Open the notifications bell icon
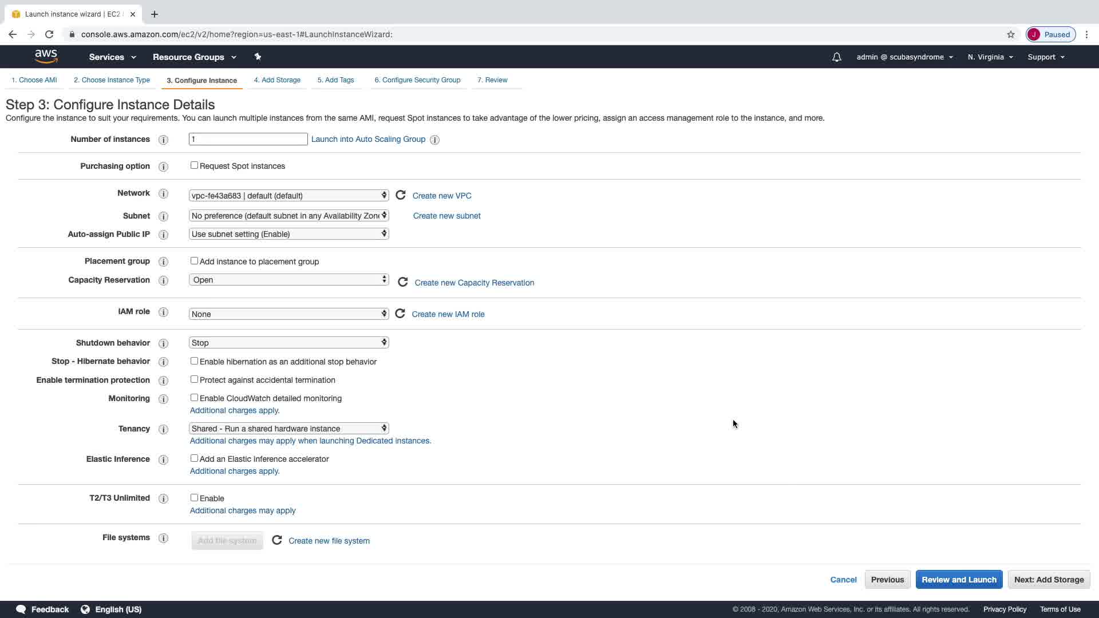Screen dimensions: 1099x618 tap(836, 57)
